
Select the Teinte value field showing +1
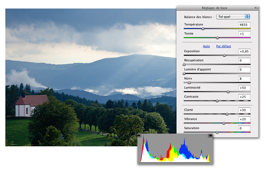(244, 34)
